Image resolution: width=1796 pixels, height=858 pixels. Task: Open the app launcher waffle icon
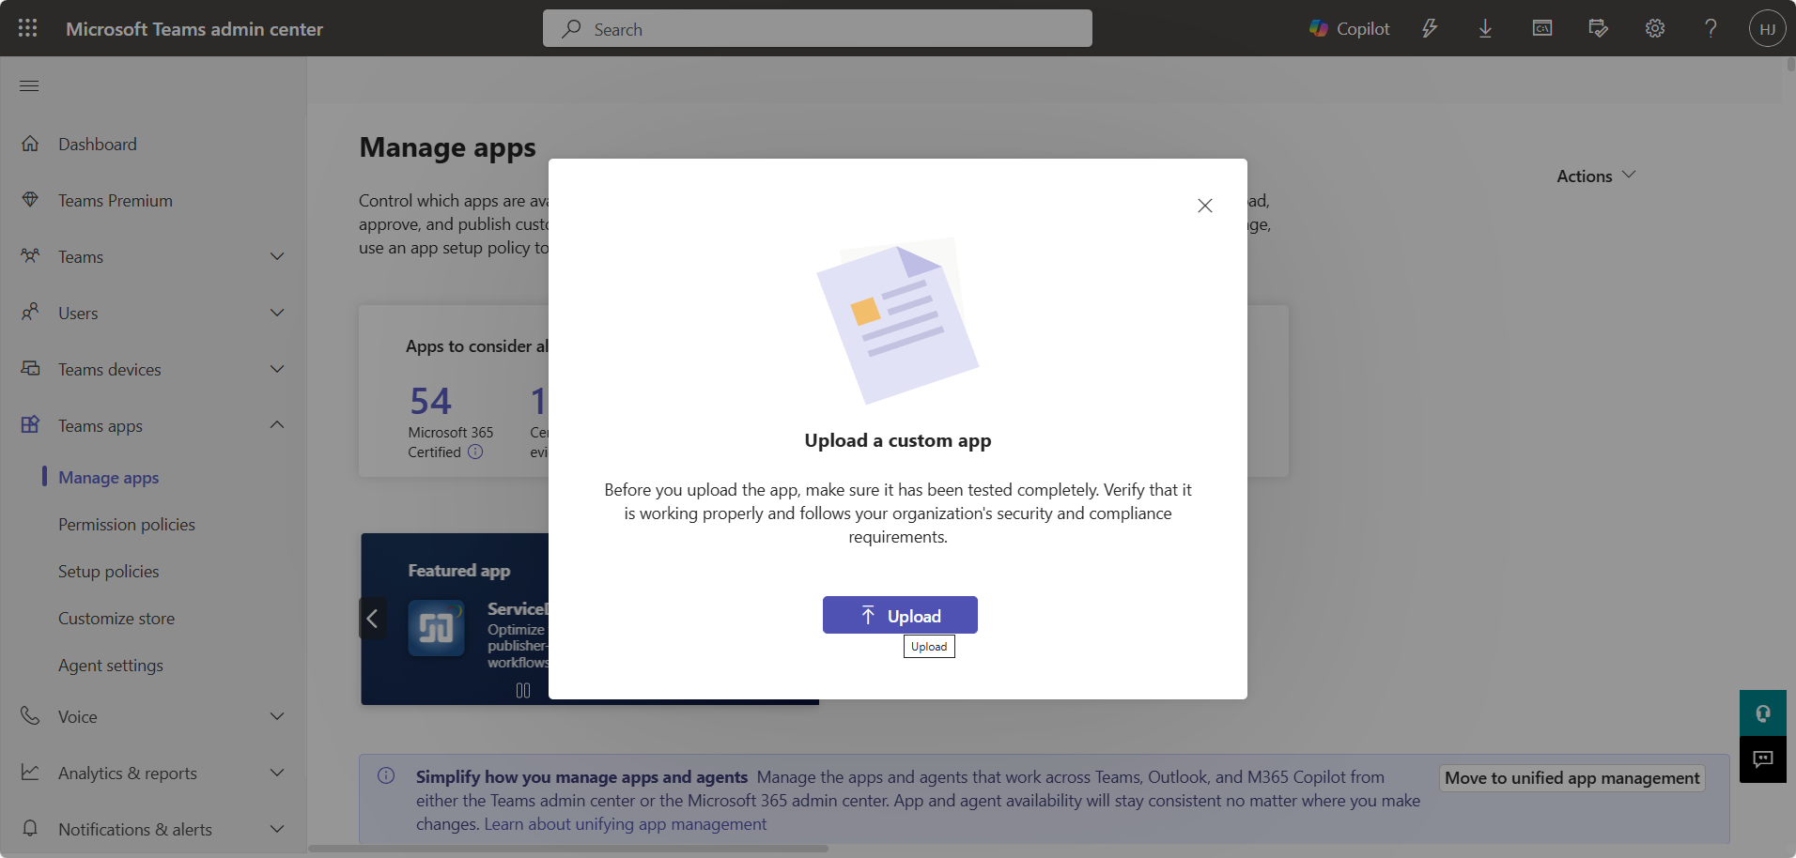pos(28,28)
